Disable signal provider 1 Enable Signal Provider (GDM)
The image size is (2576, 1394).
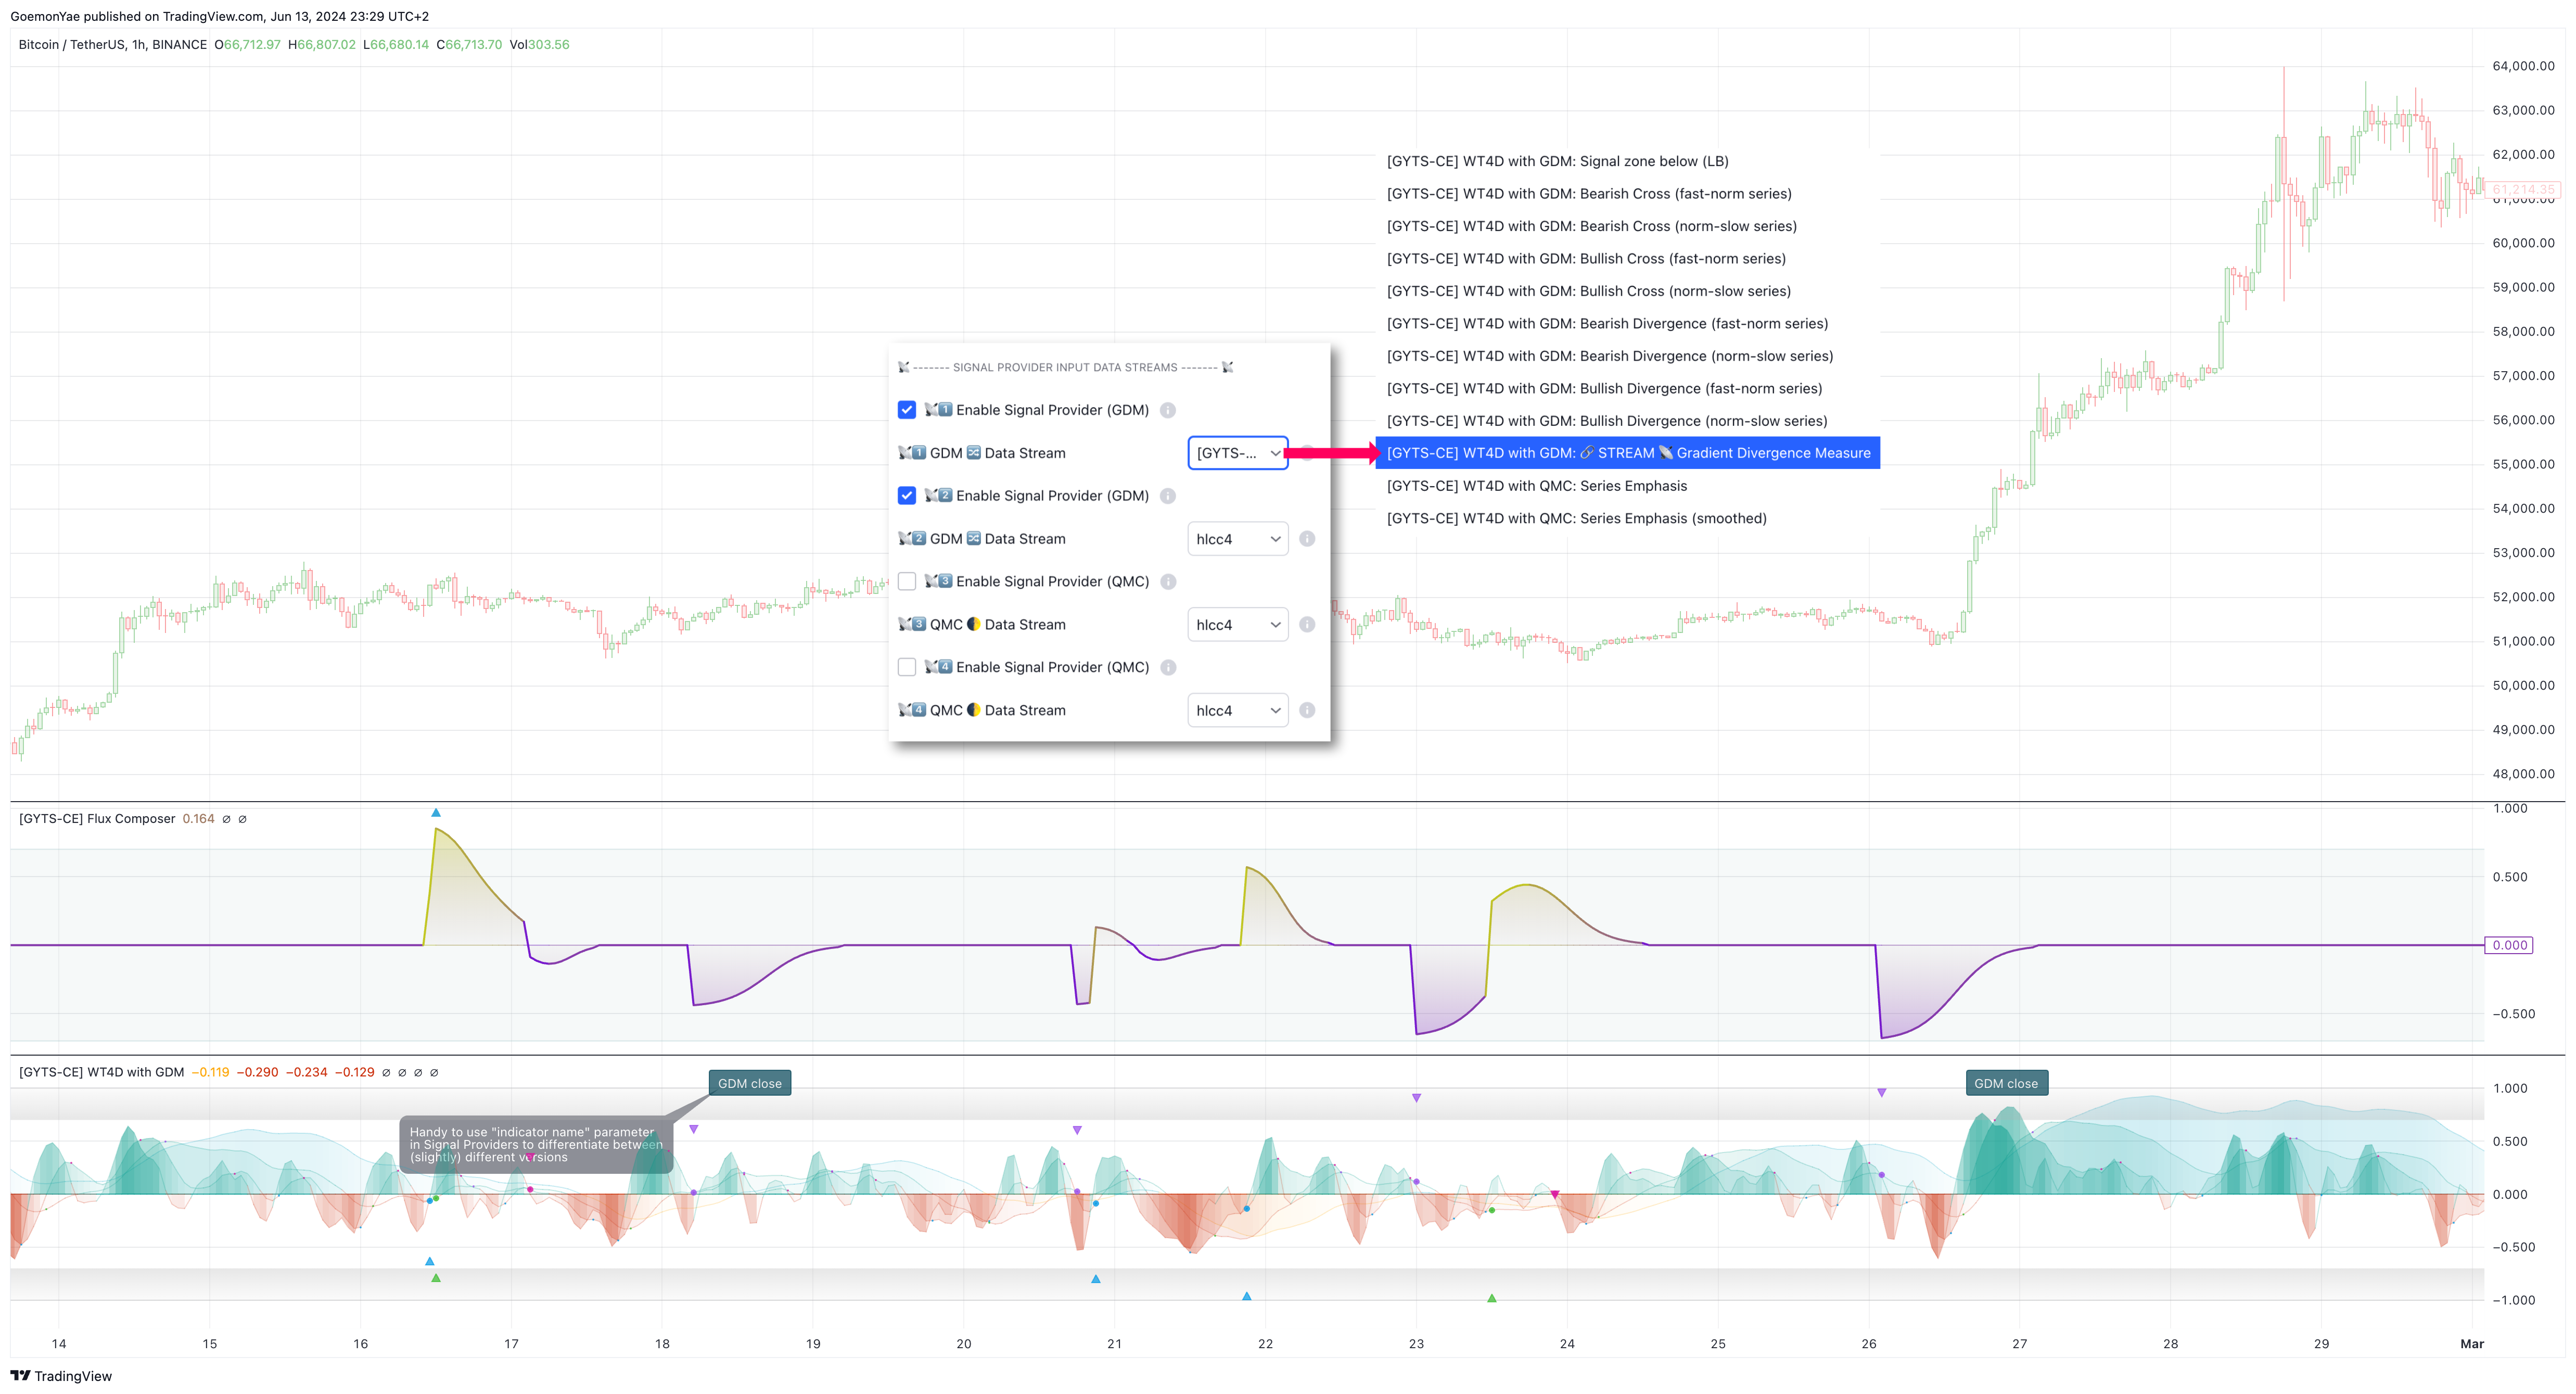907,410
